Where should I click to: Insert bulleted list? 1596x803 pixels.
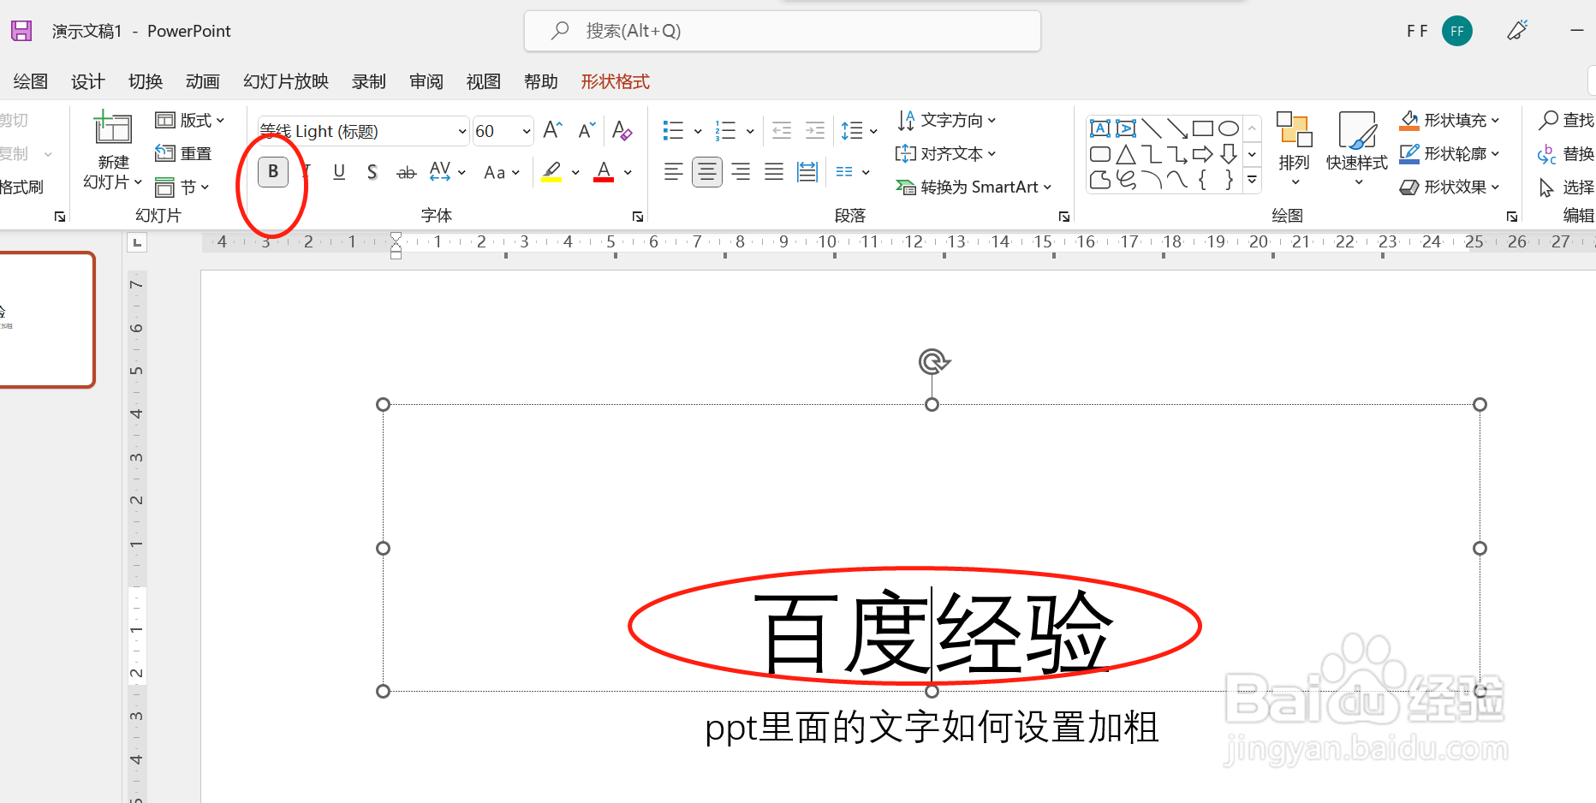[x=674, y=130]
